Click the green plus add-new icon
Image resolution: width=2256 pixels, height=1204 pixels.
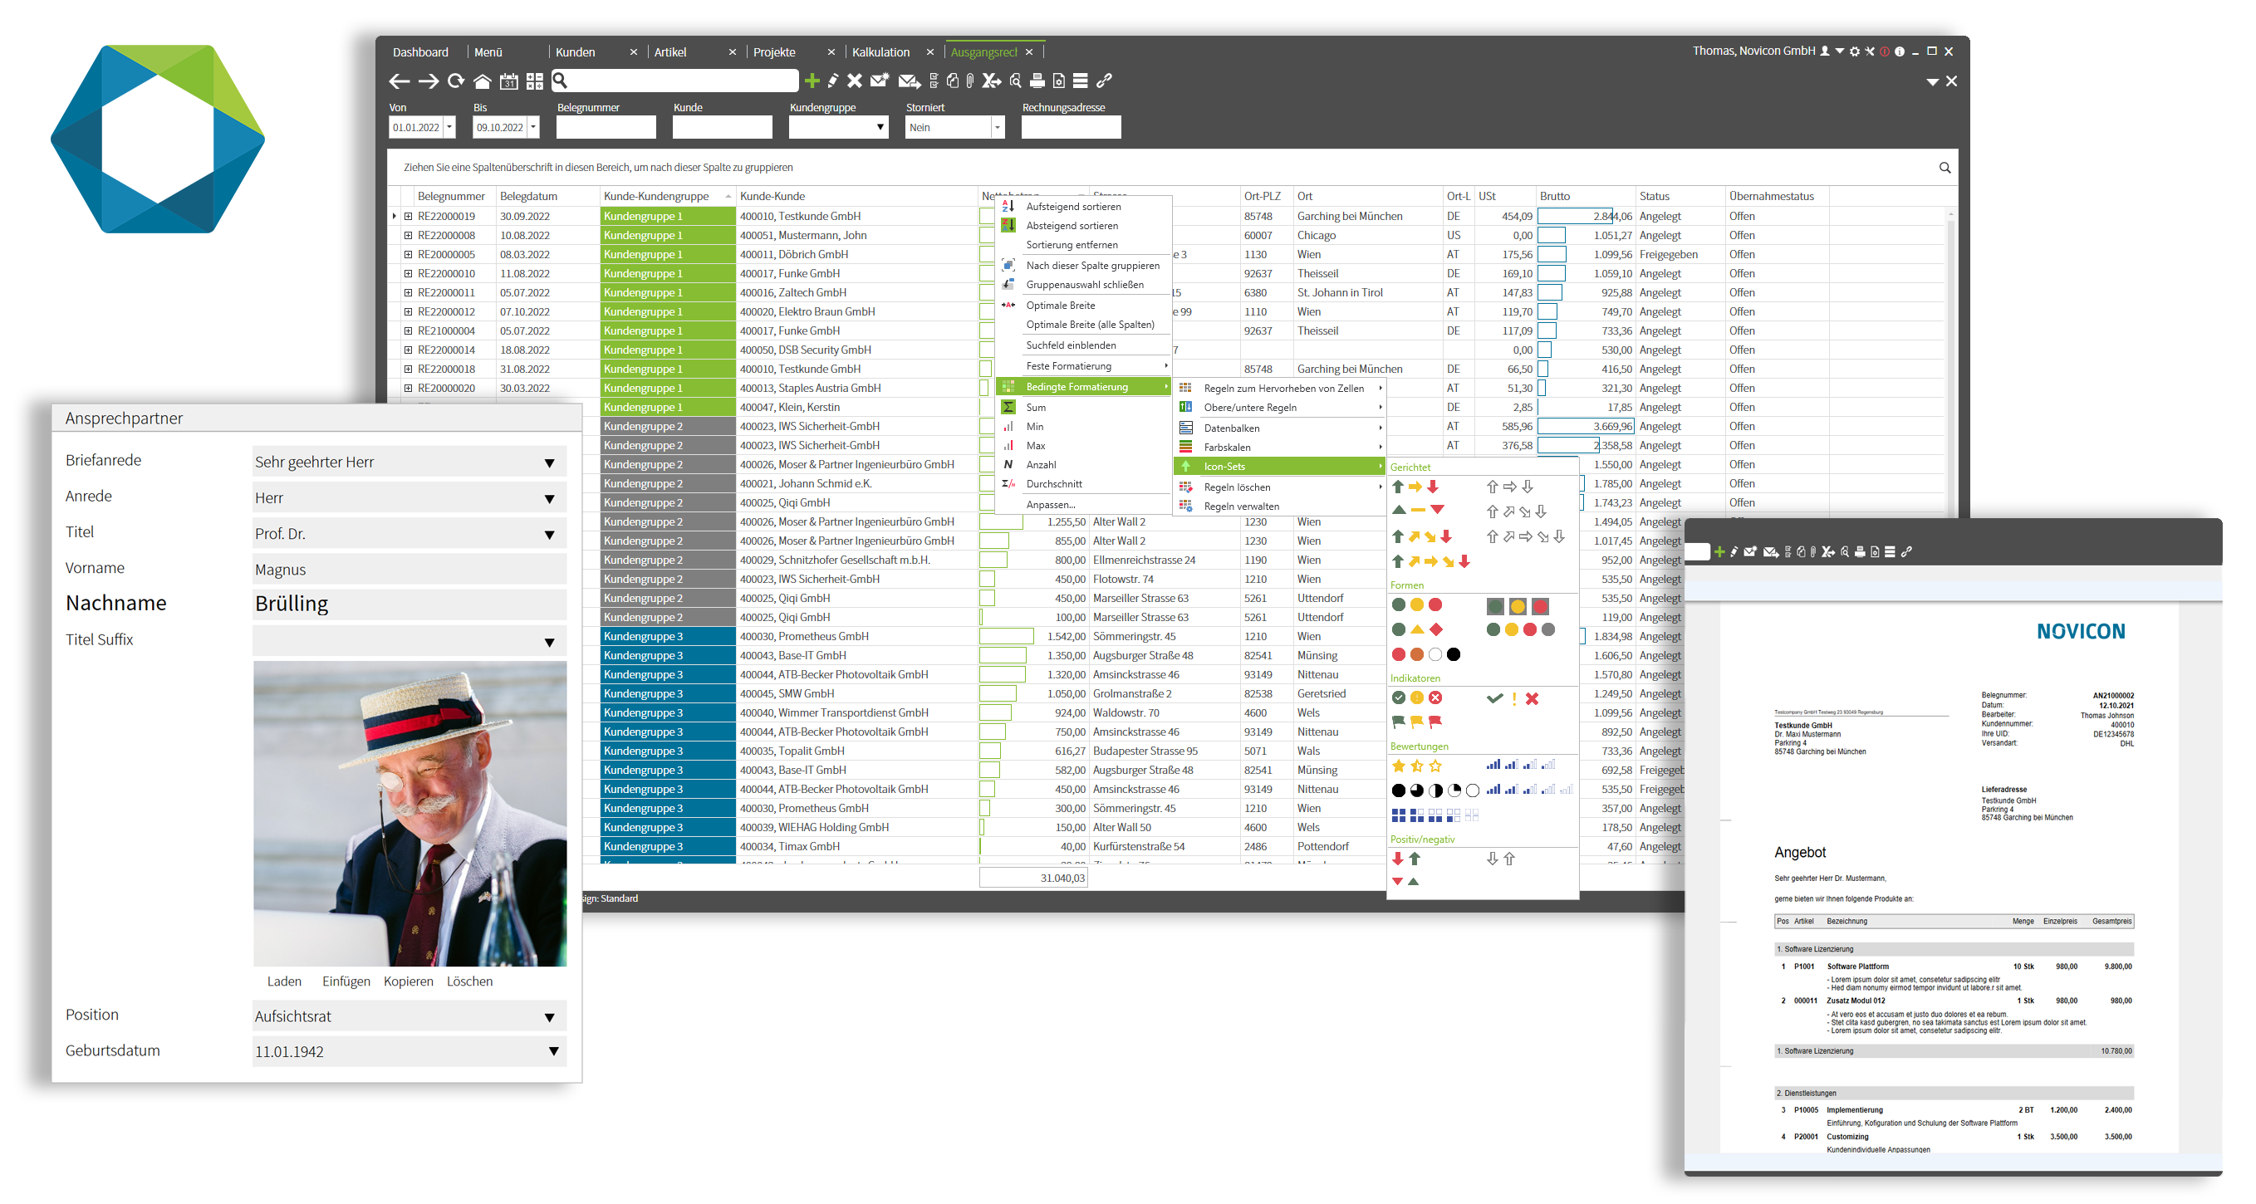811,81
